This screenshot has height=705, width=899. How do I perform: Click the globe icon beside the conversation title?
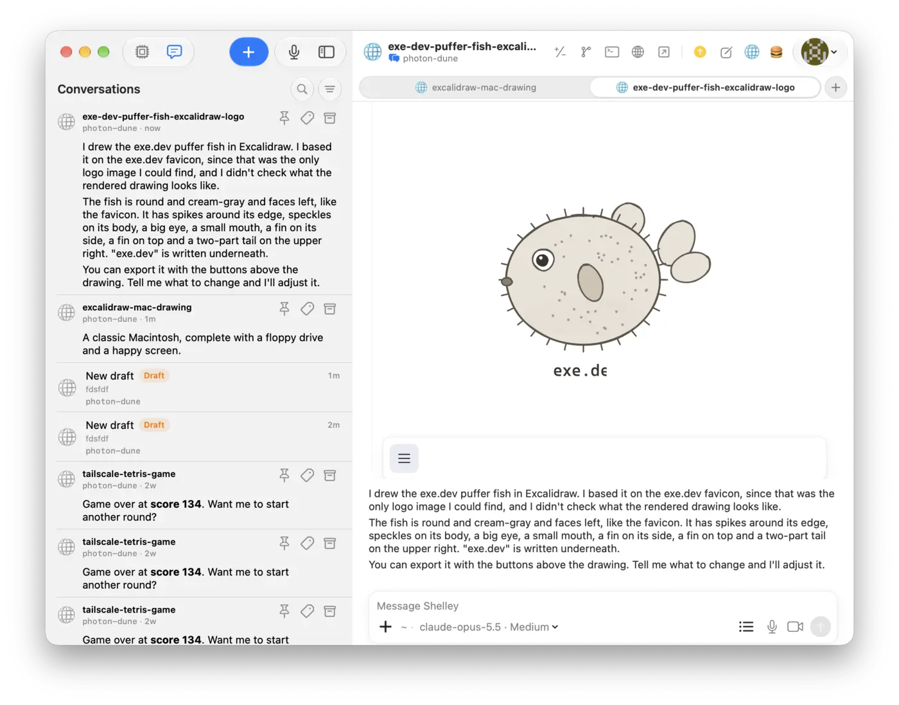[x=373, y=52]
